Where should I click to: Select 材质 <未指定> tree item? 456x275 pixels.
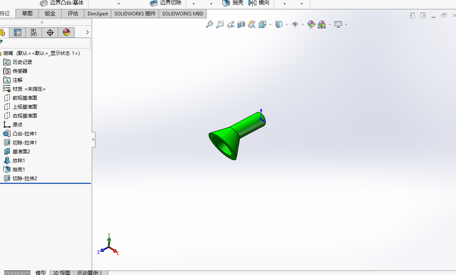click(24, 89)
